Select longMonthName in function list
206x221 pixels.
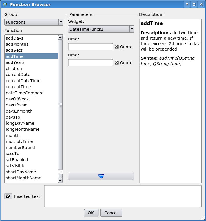click(31, 129)
